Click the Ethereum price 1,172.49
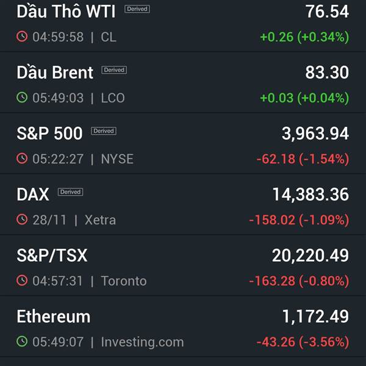Screen dimensions: 366x366 [315, 317]
